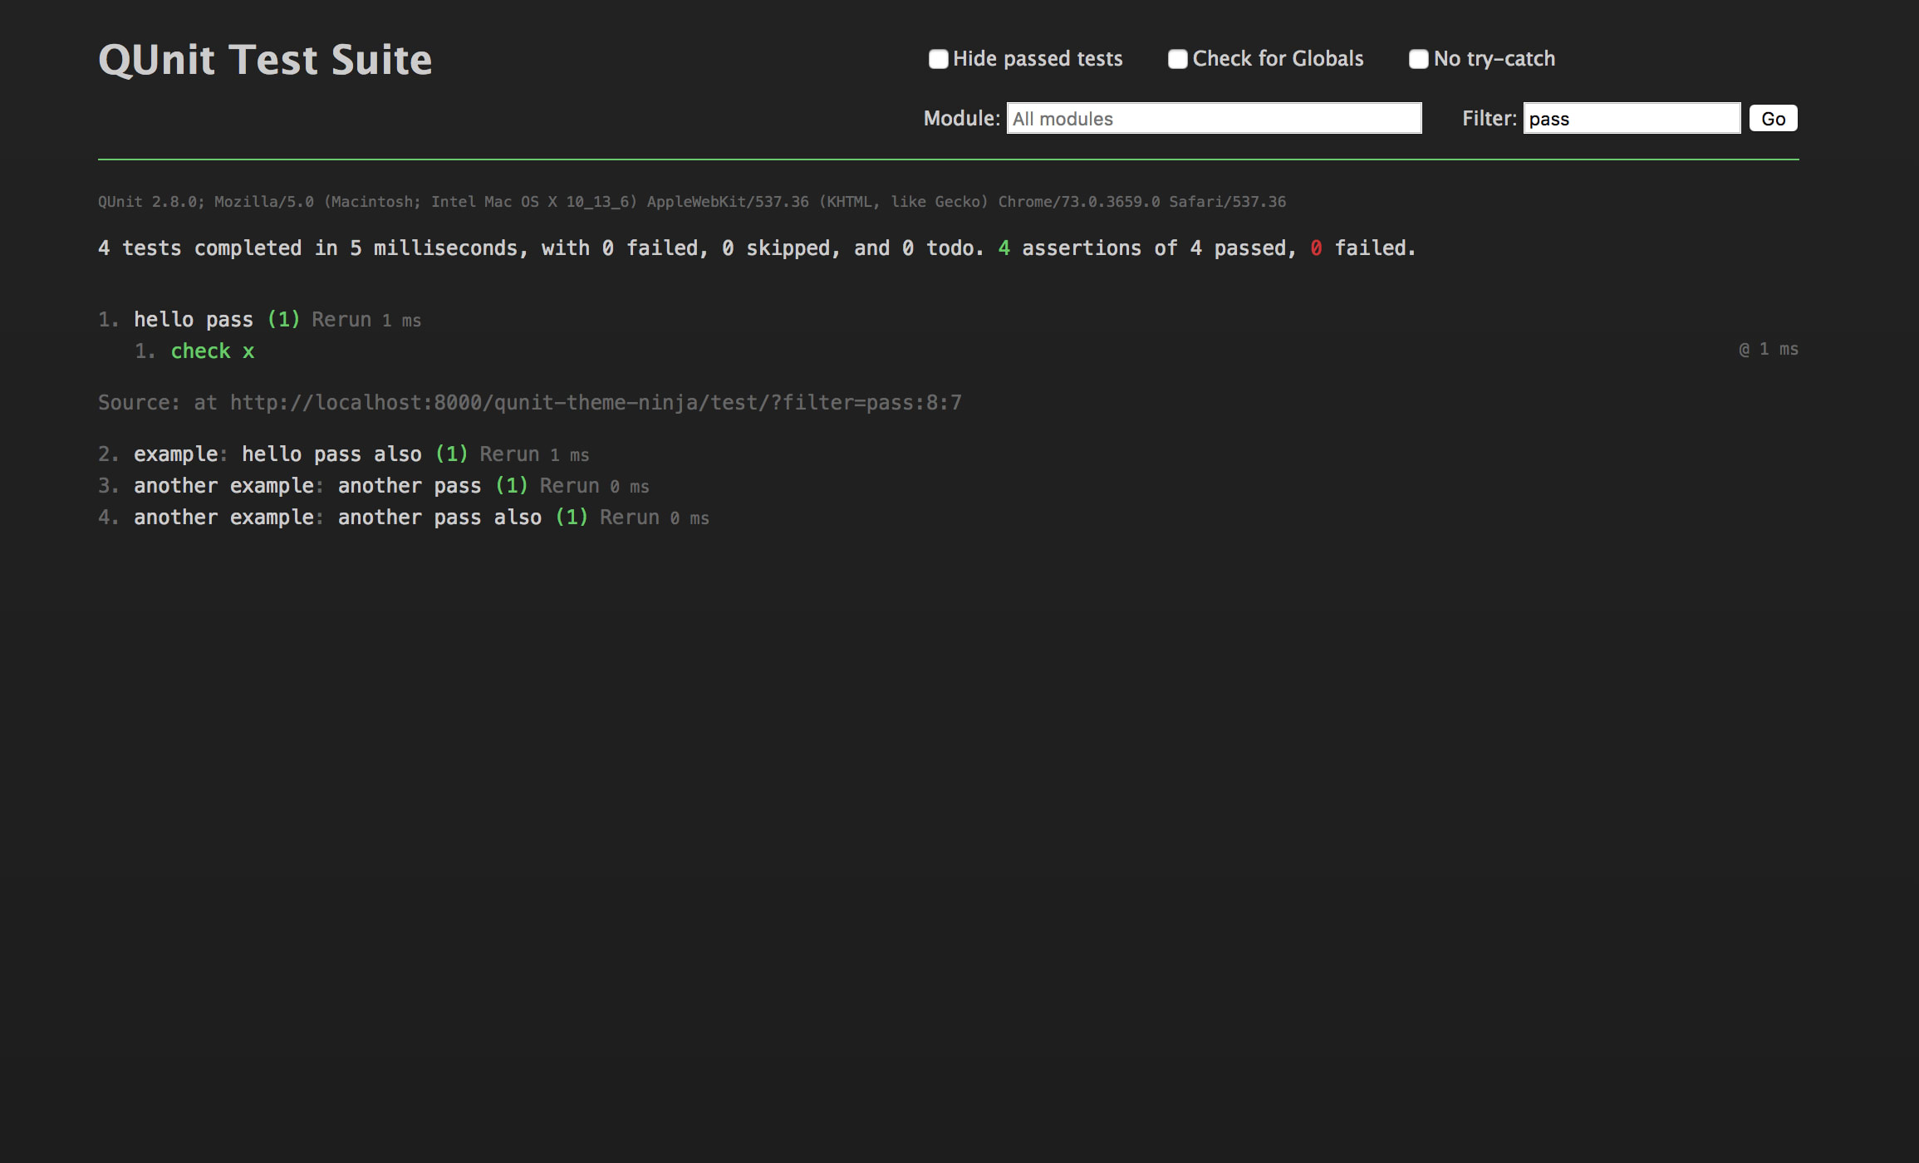This screenshot has width=1919, height=1163.
Task: Click the Module: label
Action: (x=962, y=118)
